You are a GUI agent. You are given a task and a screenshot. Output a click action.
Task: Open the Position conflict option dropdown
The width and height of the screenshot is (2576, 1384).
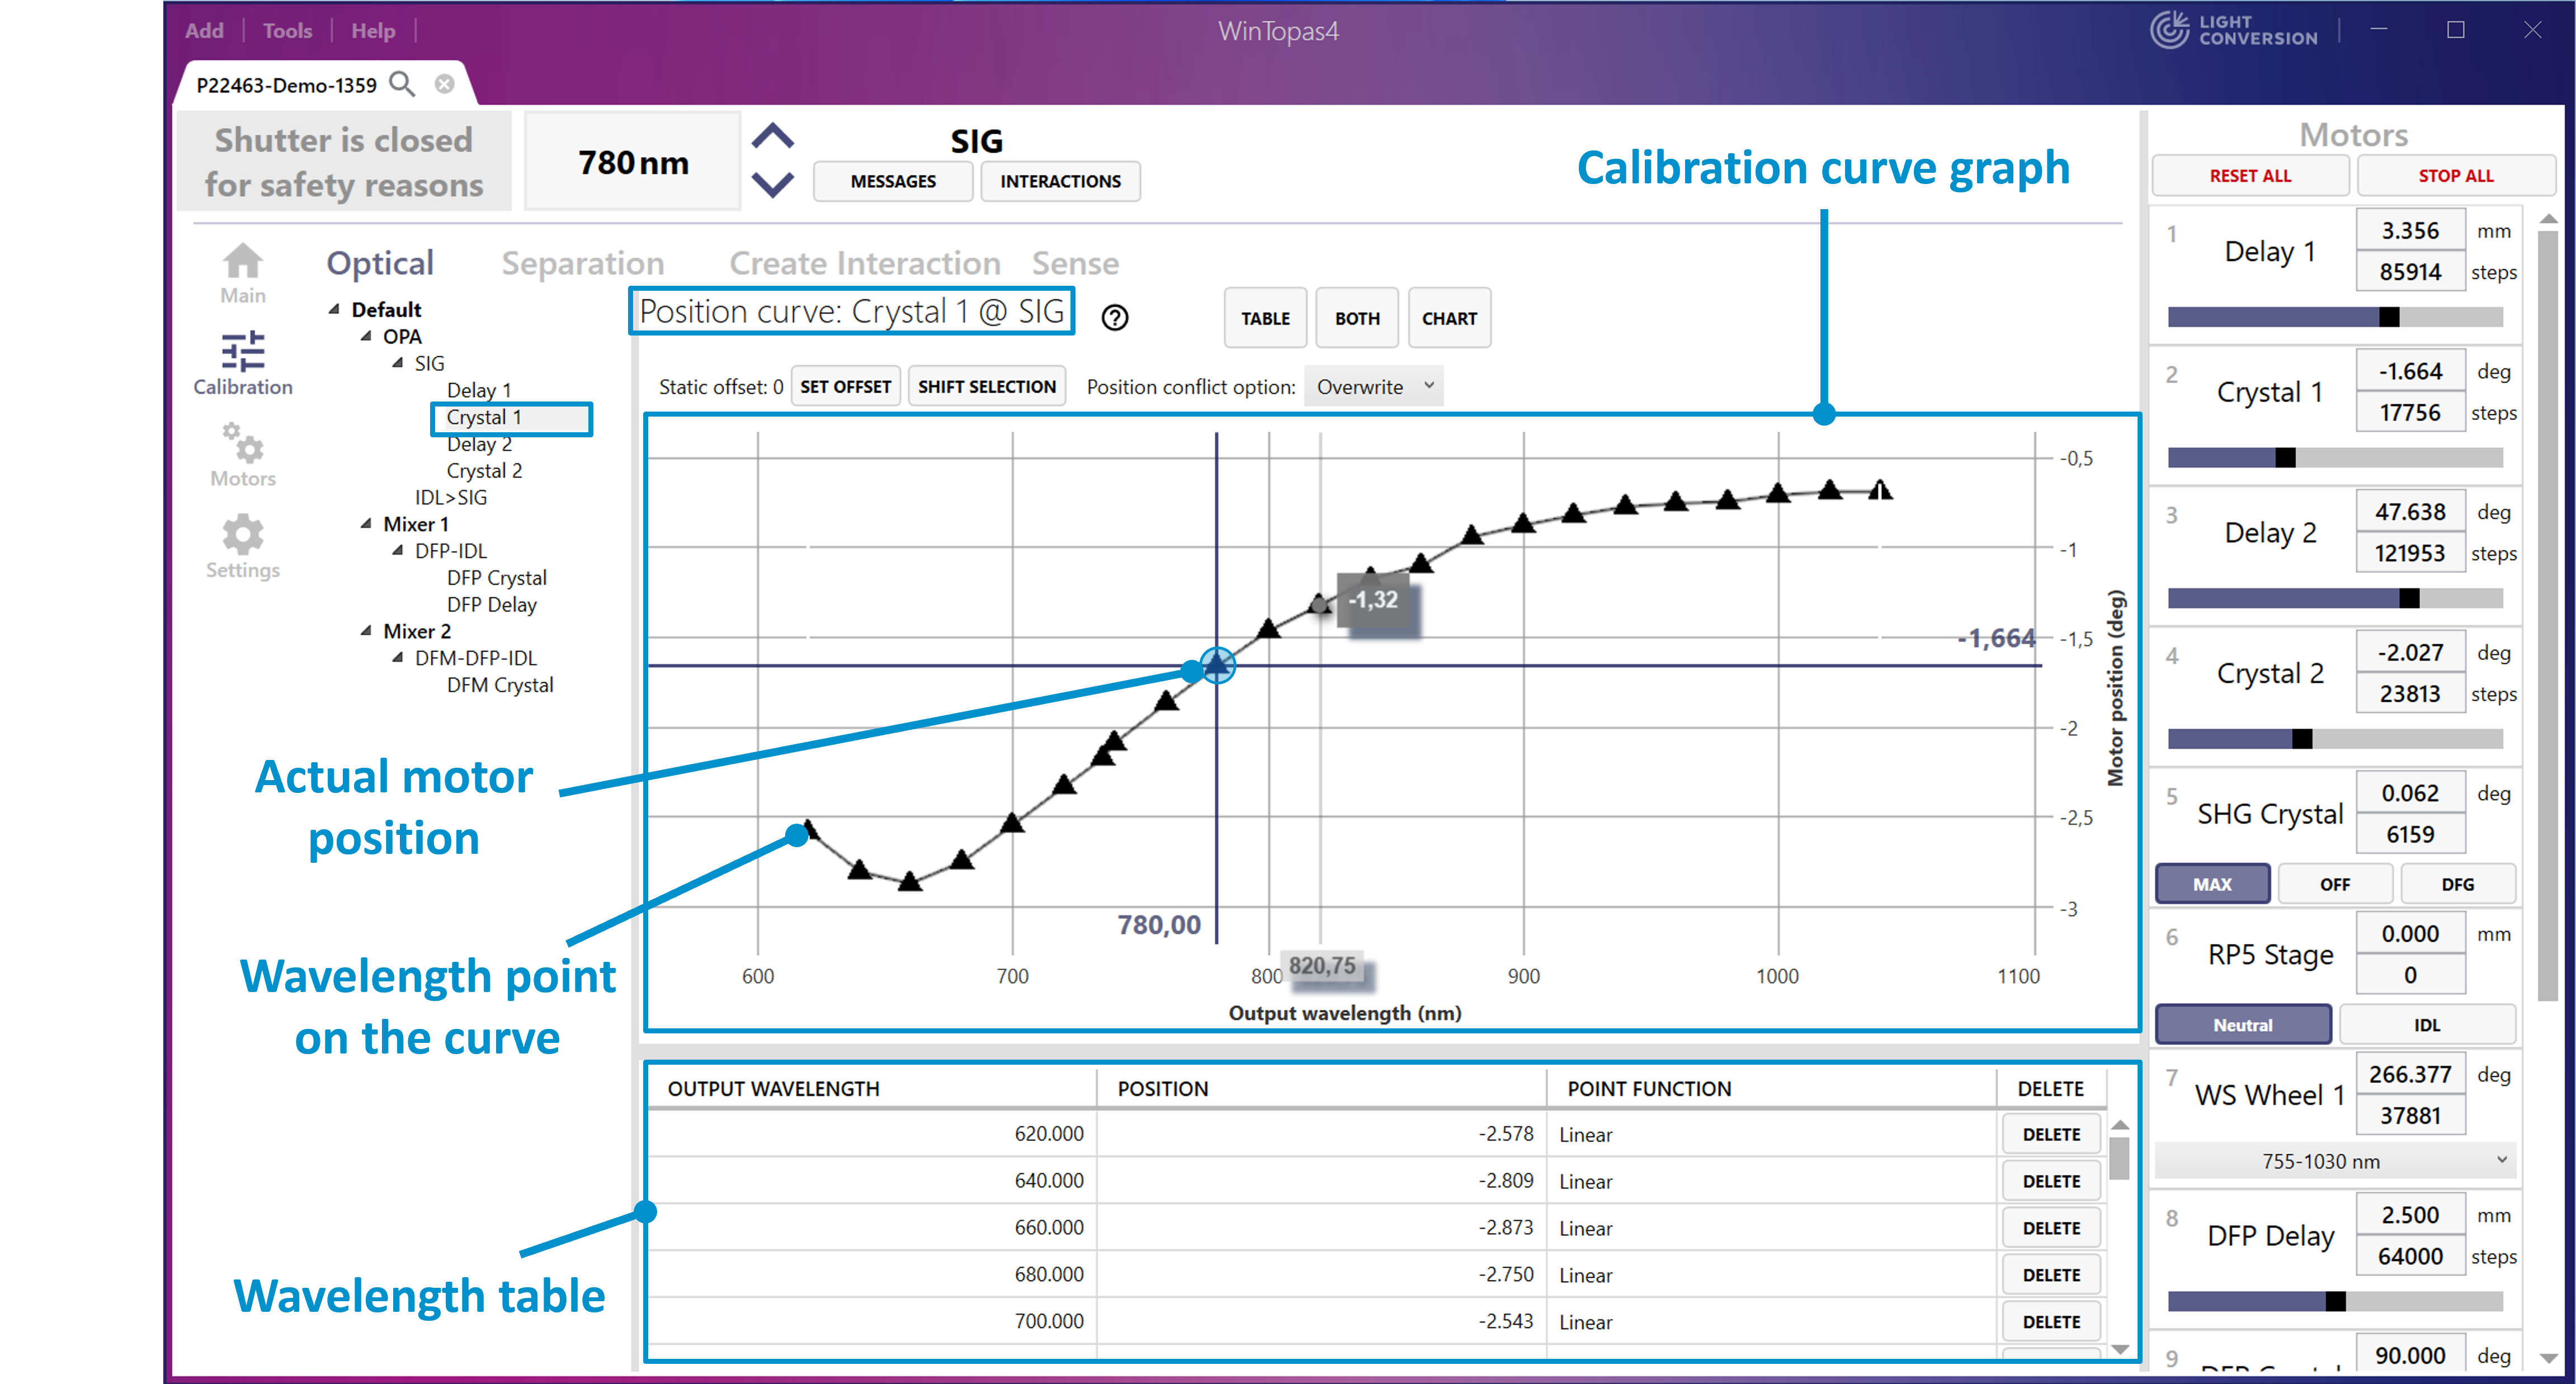pyautogui.click(x=1373, y=387)
